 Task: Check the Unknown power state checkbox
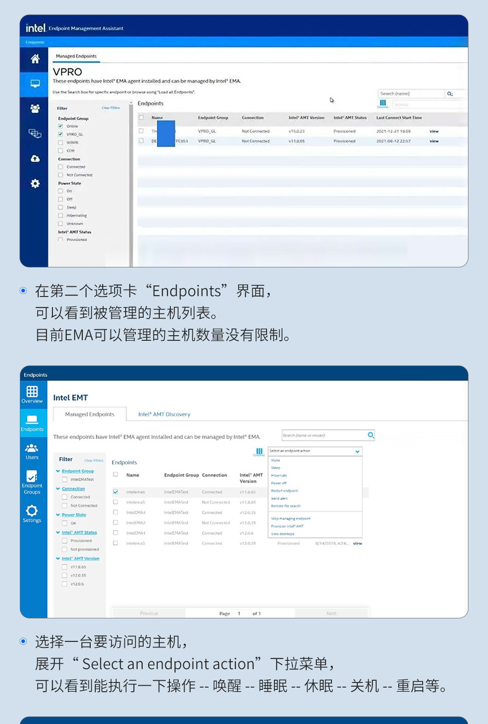60,223
